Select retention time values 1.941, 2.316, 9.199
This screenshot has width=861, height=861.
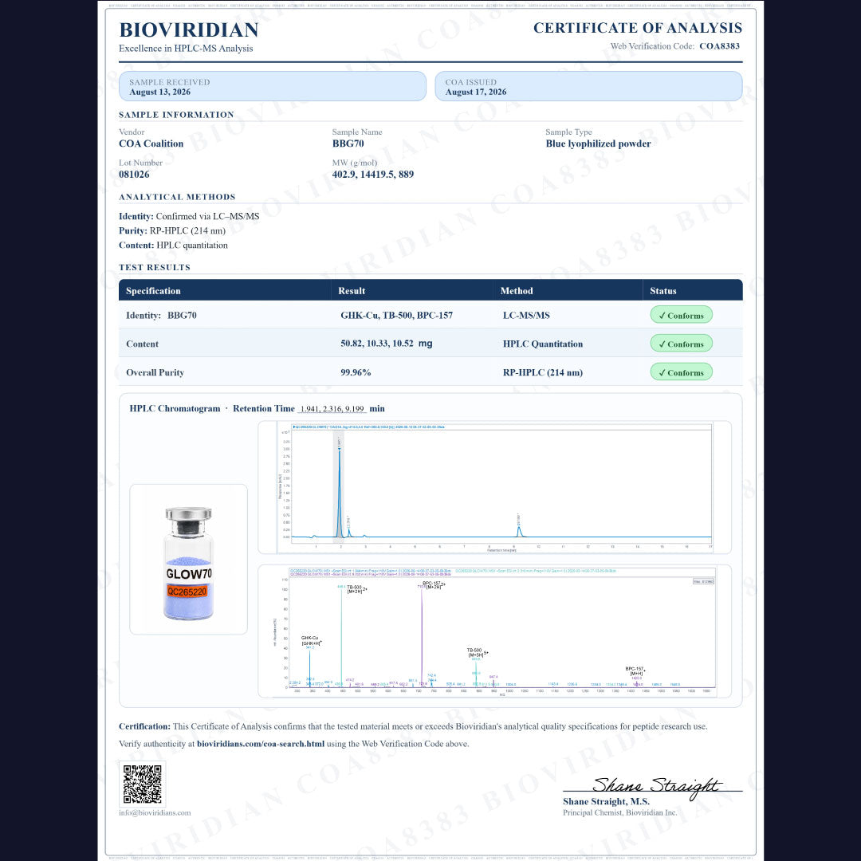(332, 409)
